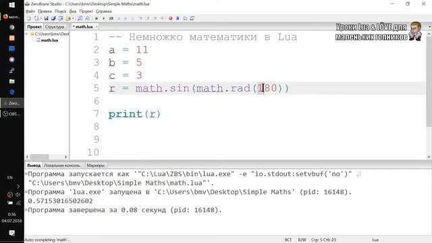Open the editor tab list arrow at top right

click(x=429, y=27)
